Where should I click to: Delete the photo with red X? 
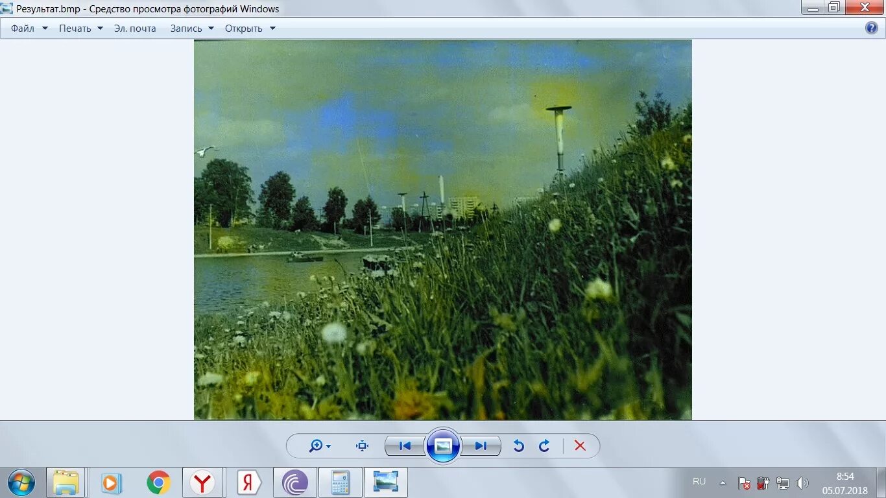pyautogui.click(x=580, y=446)
